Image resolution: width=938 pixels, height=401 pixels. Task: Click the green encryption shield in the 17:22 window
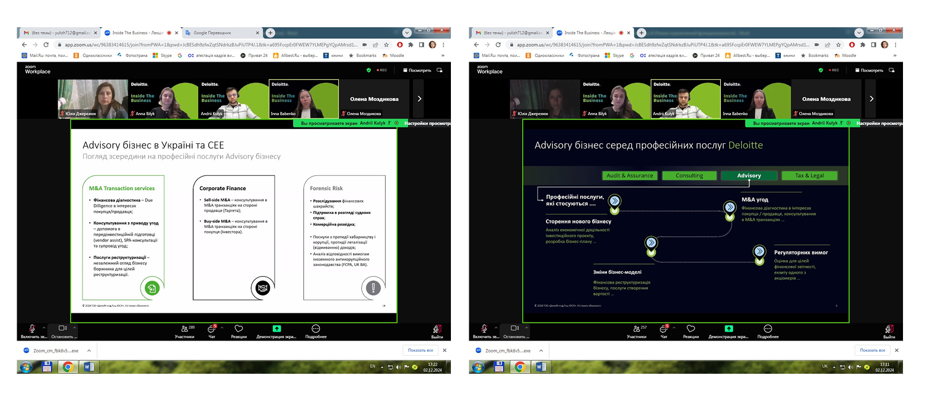(x=368, y=70)
